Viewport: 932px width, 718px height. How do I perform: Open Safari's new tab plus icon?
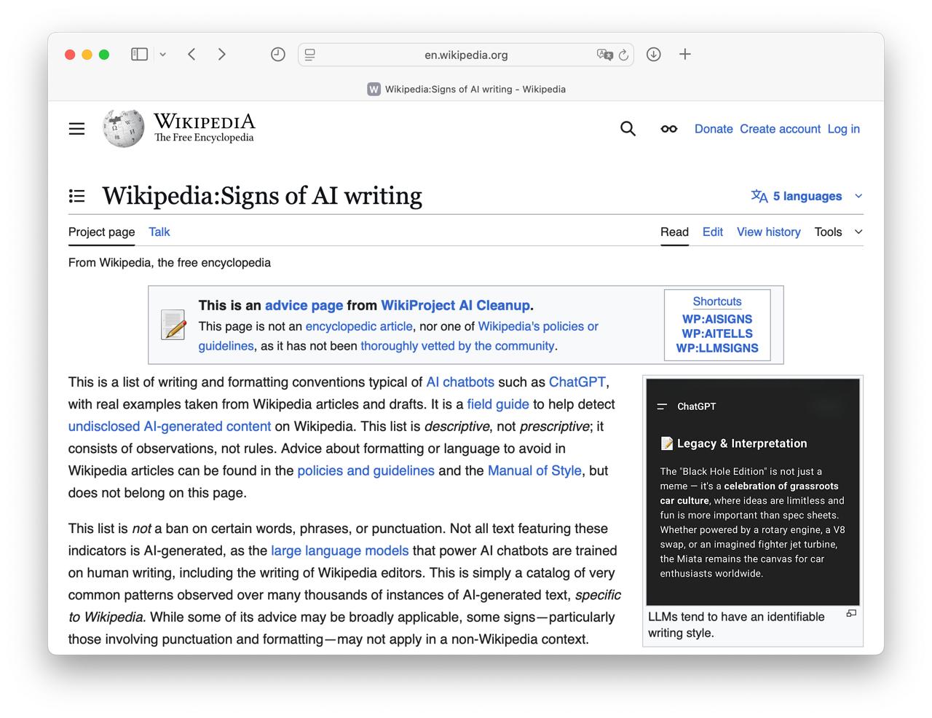pyautogui.click(x=684, y=55)
